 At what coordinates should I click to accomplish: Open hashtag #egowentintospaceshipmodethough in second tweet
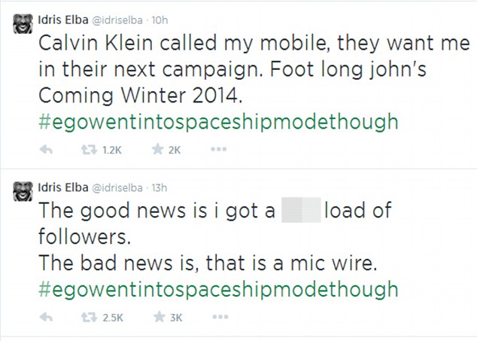click(x=218, y=290)
